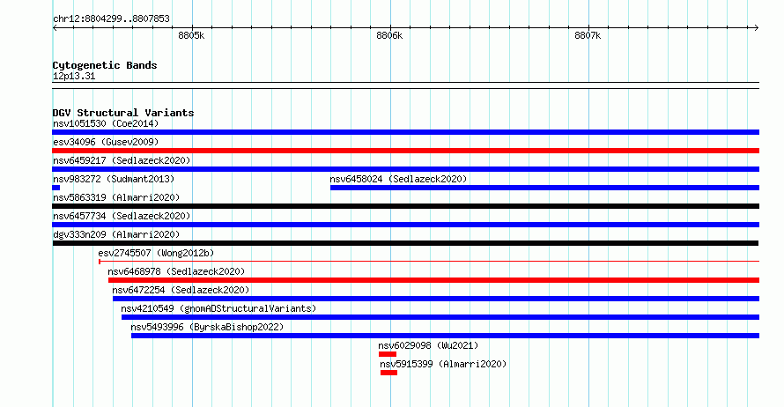
Task: Click the black dgv333n209 variant bar
Action: pyautogui.click(x=405, y=243)
